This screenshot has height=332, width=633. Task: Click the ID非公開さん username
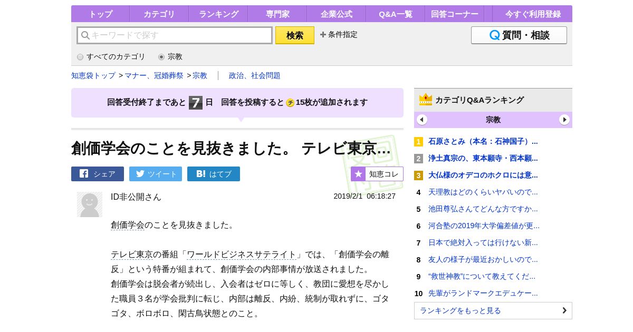point(136,197)
